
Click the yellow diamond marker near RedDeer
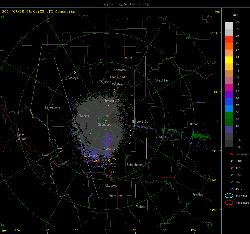(x=114, y=90)
